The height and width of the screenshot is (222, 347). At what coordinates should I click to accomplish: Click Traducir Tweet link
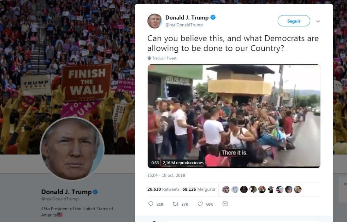pos(164,58)
